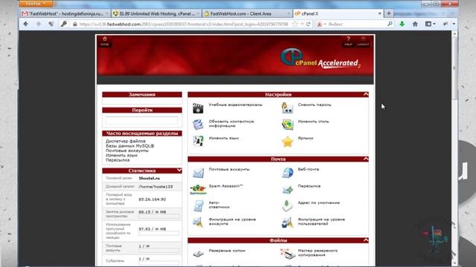This screenshot has width=476, height=267.
Task: Click the 85.26.164.90 last login IP
Action: 152,200
